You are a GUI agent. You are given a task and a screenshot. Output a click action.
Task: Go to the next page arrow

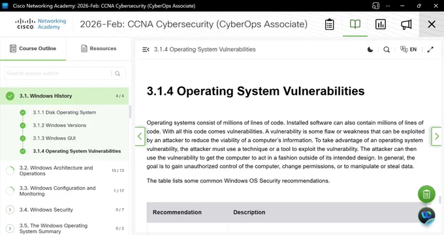[x=436, y=137]
